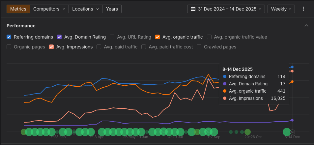Click the Google update marker near 8–14 Dec
The height and width of the screenshot is (145, 314).
click(292, 132)
